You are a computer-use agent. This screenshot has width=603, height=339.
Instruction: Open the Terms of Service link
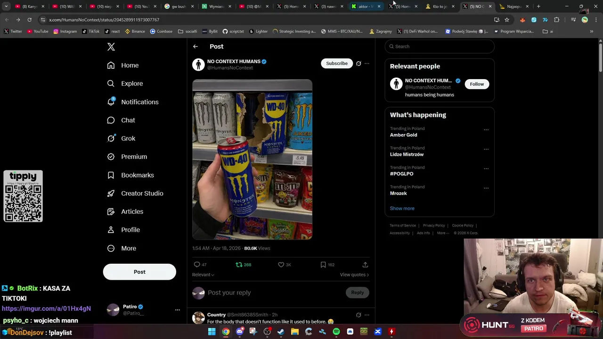click(x=403, y=226)
